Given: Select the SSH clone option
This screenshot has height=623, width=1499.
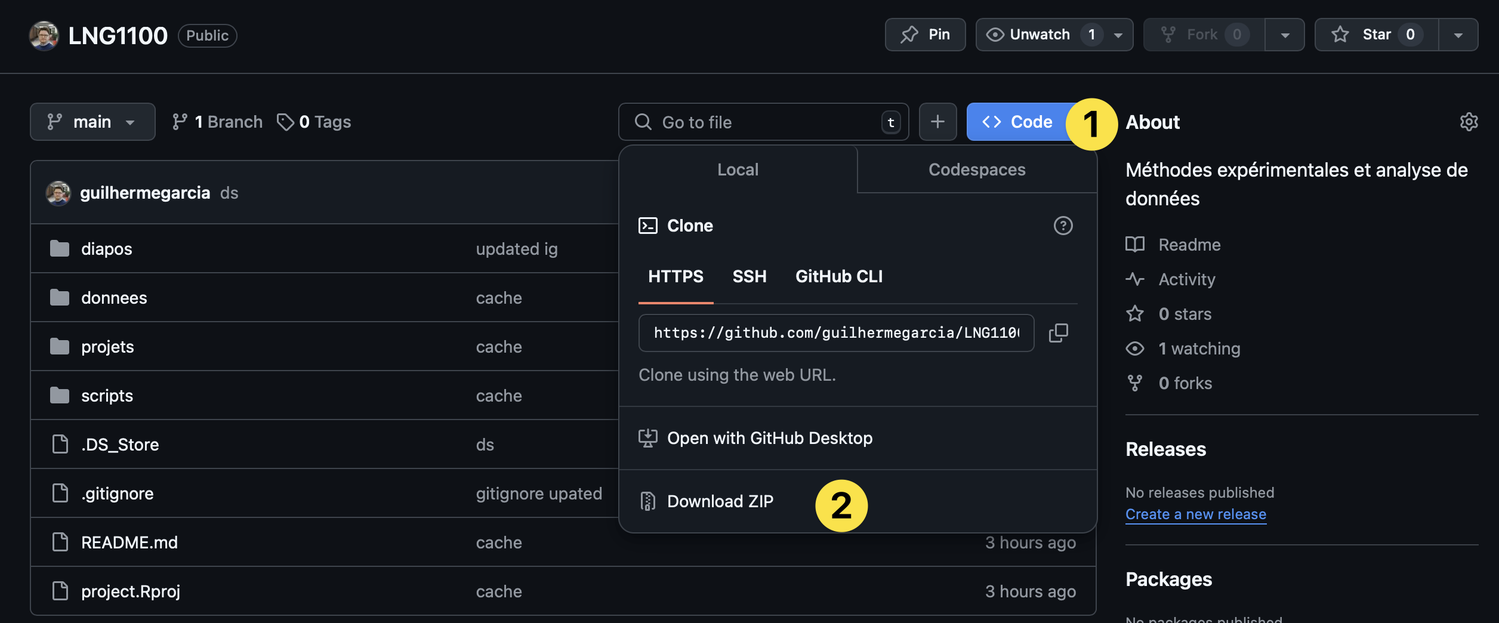Looking at the screenshot, I should point(749,276).
